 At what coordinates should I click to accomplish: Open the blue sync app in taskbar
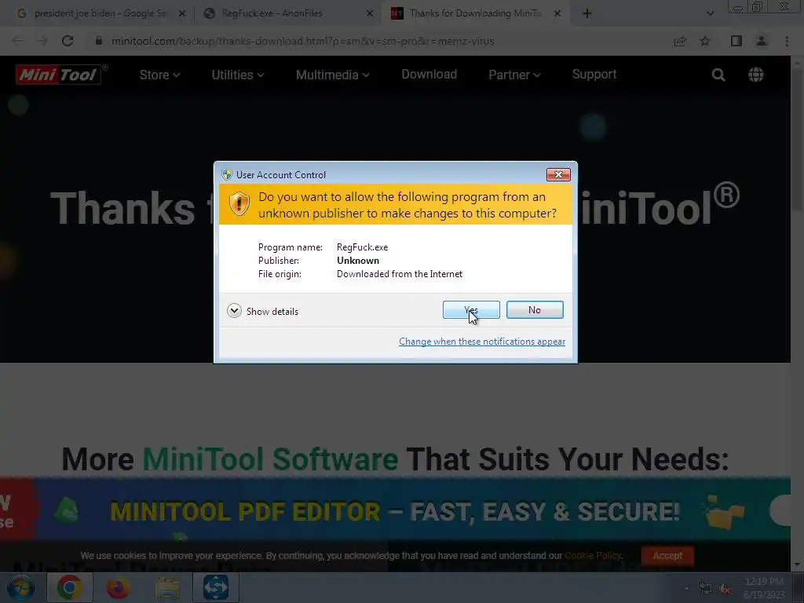tap(215, 587)
